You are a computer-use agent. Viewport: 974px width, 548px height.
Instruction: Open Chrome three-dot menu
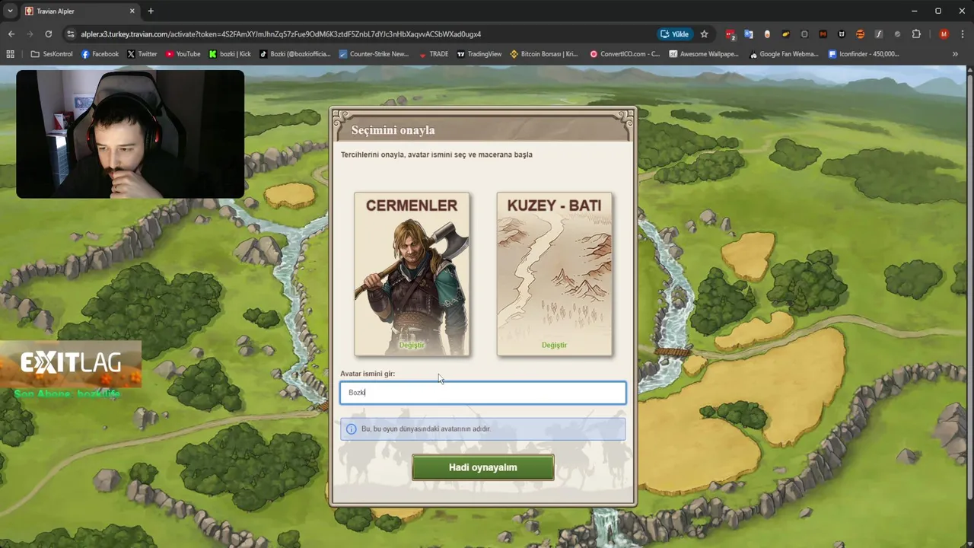click(x=963, y=34)
